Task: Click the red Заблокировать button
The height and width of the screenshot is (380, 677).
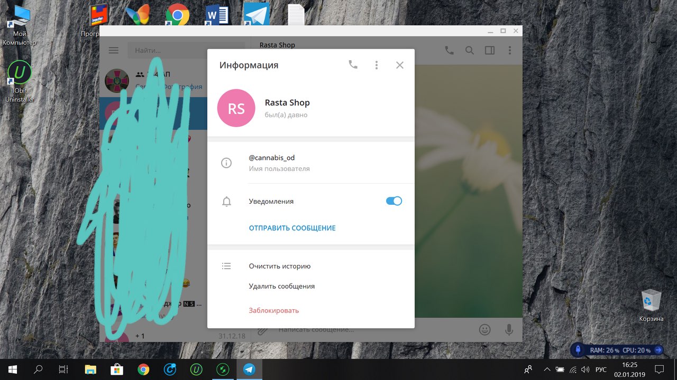Action: click(273, 310)
